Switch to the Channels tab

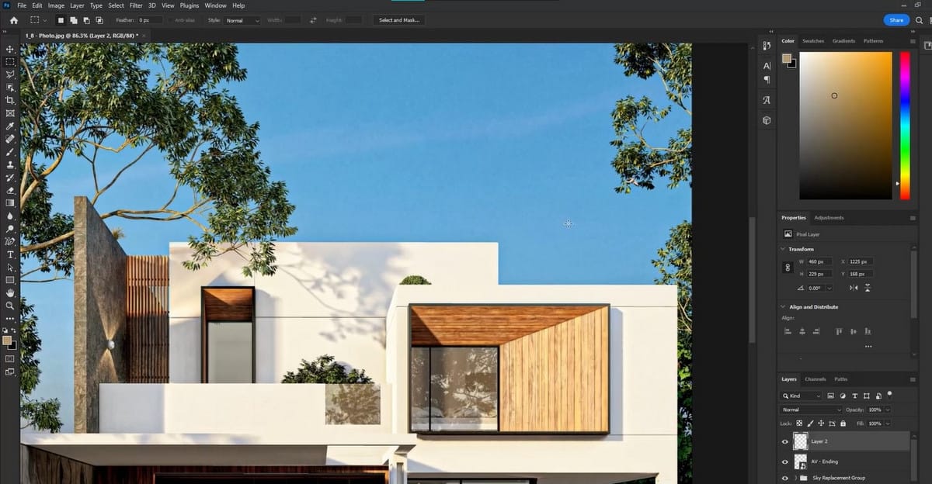815,379
